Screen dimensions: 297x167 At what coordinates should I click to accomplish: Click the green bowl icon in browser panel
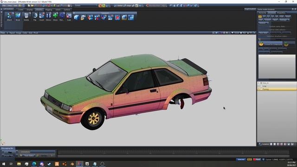click(286, 44)
